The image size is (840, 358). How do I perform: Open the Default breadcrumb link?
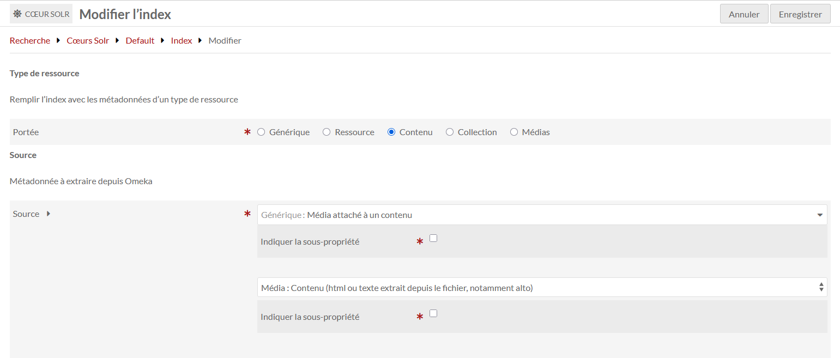(x=140, y=41)
